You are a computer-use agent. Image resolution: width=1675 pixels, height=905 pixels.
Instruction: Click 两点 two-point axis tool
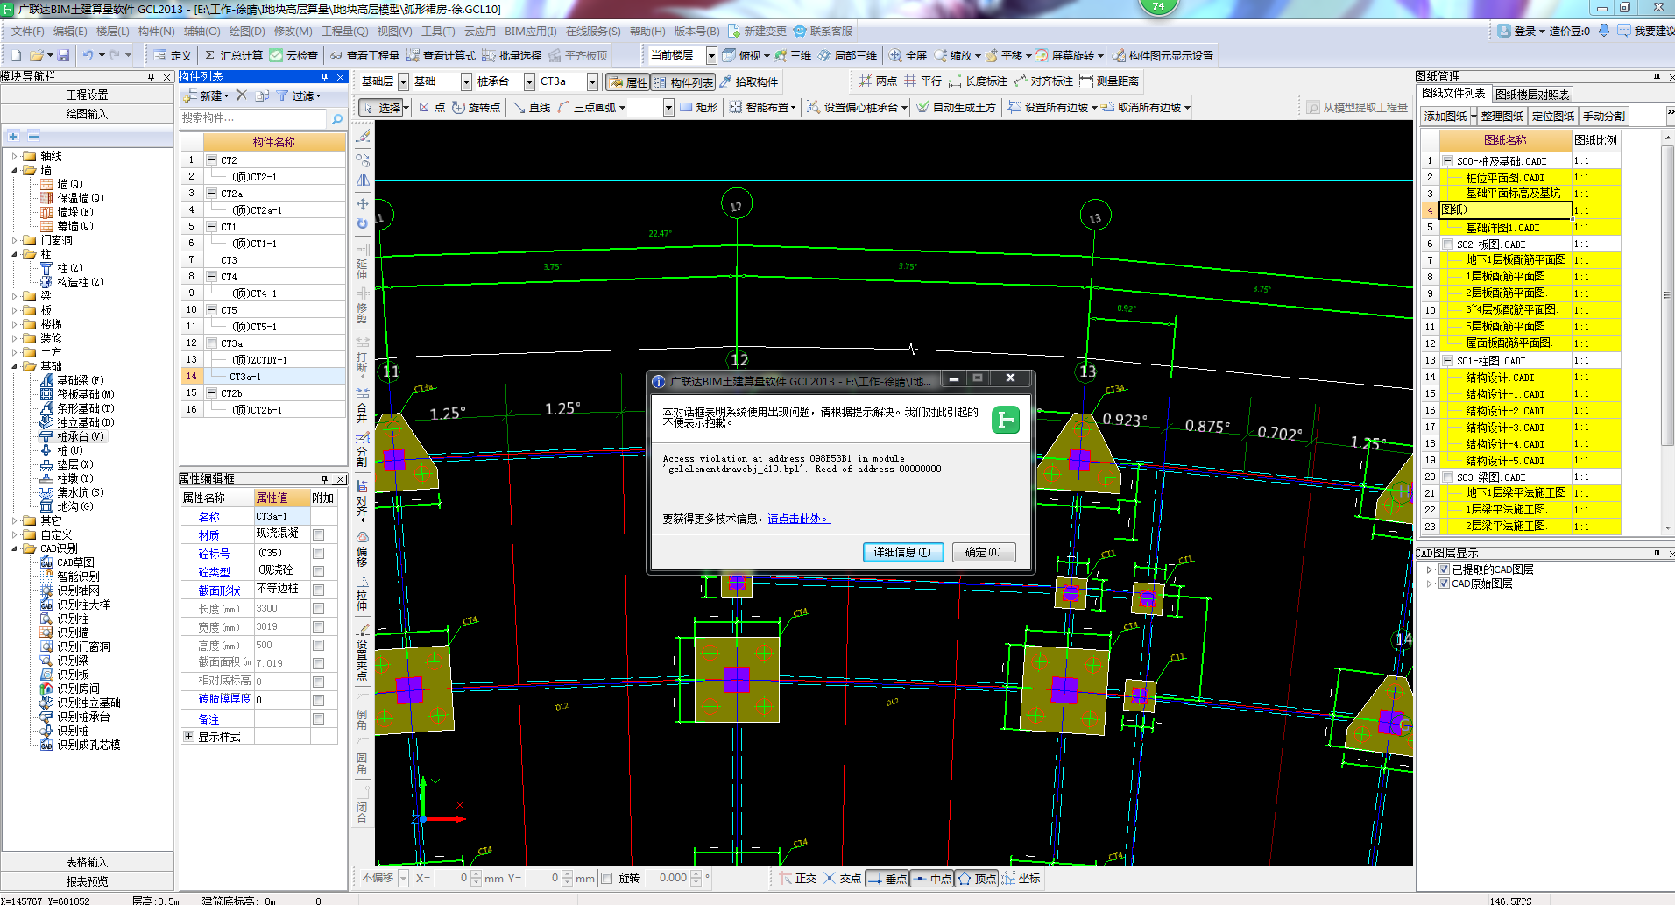pyautogui.click(x=878, y=81)
